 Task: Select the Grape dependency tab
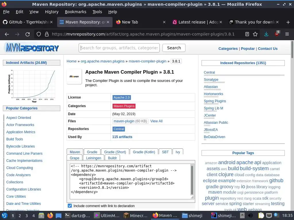point(74,158)
